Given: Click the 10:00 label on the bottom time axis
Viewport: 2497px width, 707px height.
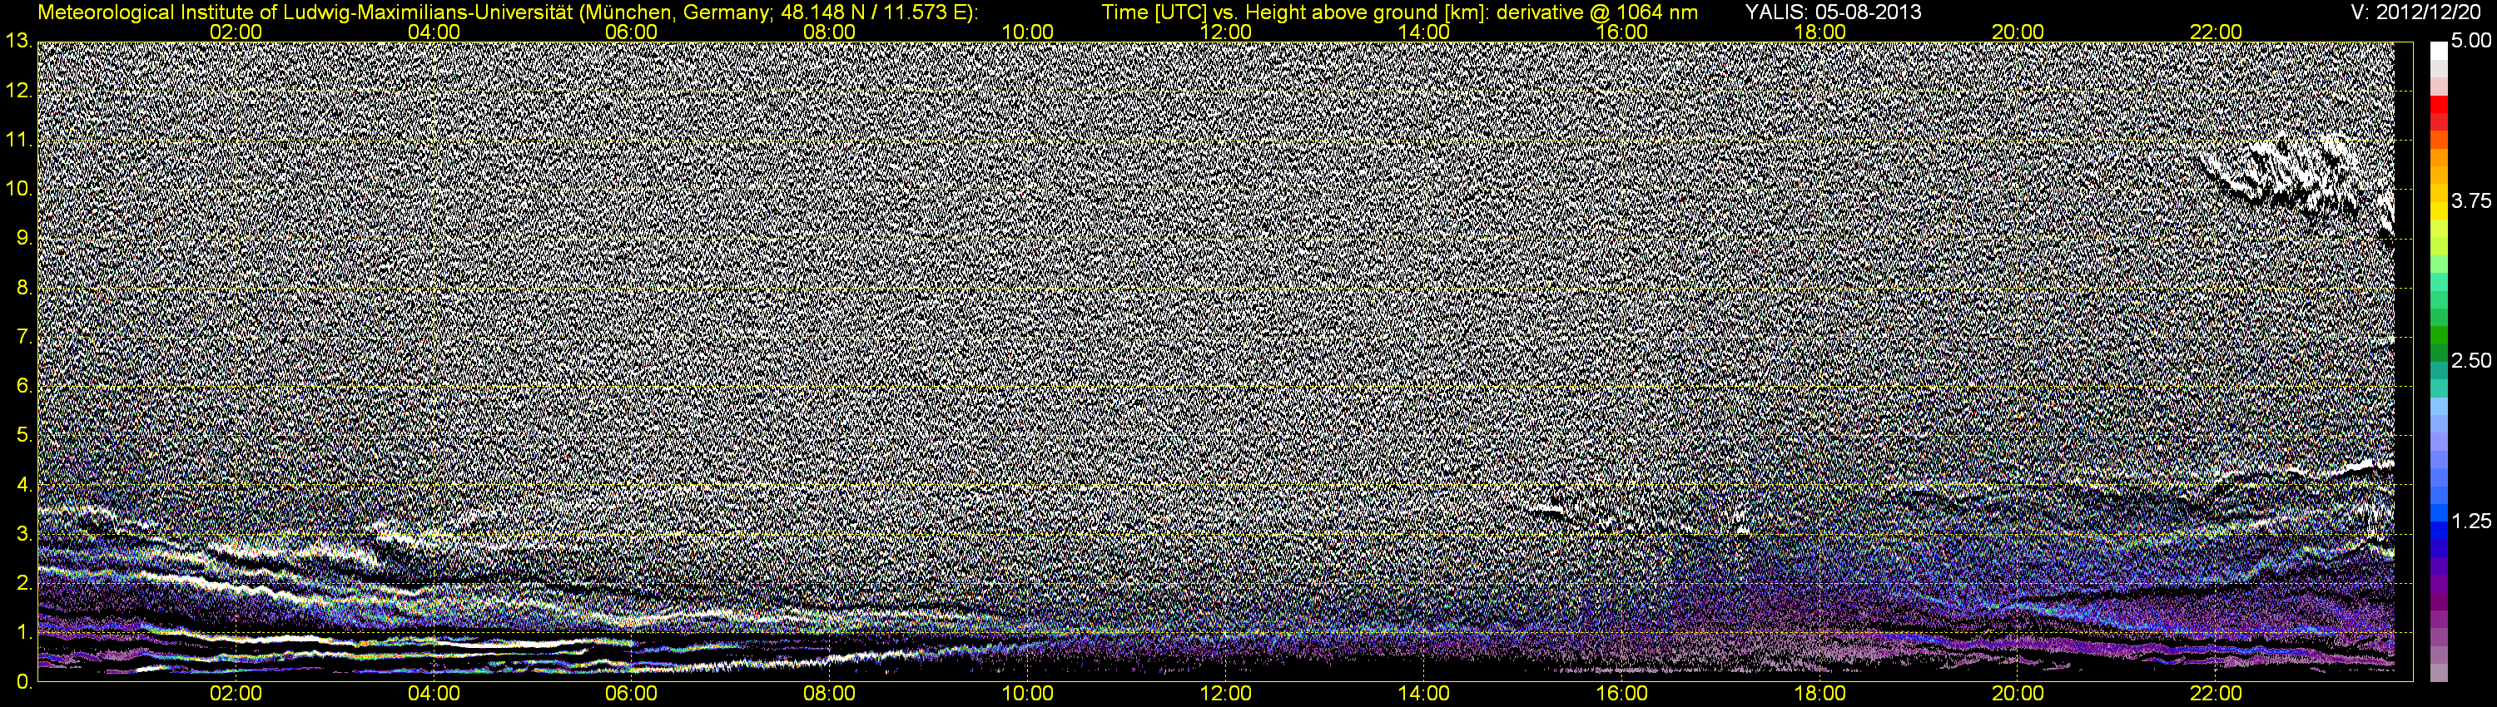Looking at the screenshot, I should (x=1027, y=695).
